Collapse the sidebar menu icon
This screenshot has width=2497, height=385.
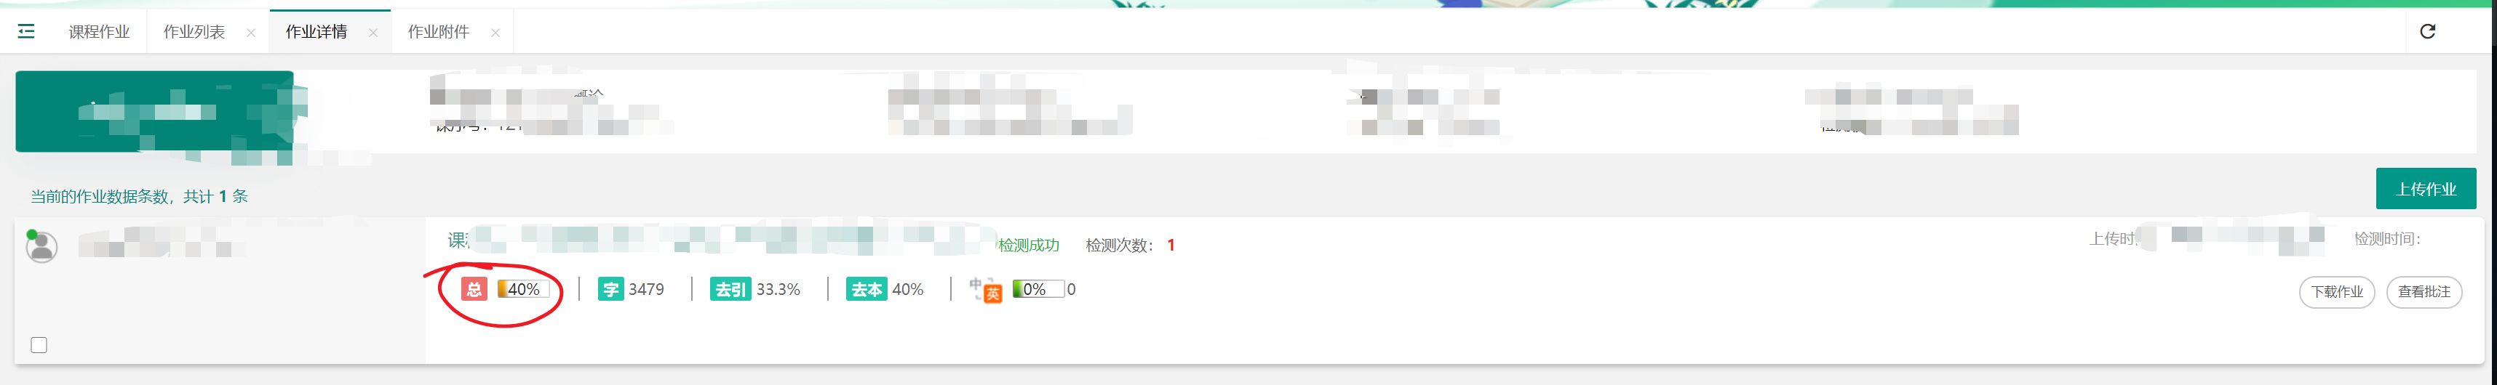tap(26, 32)
